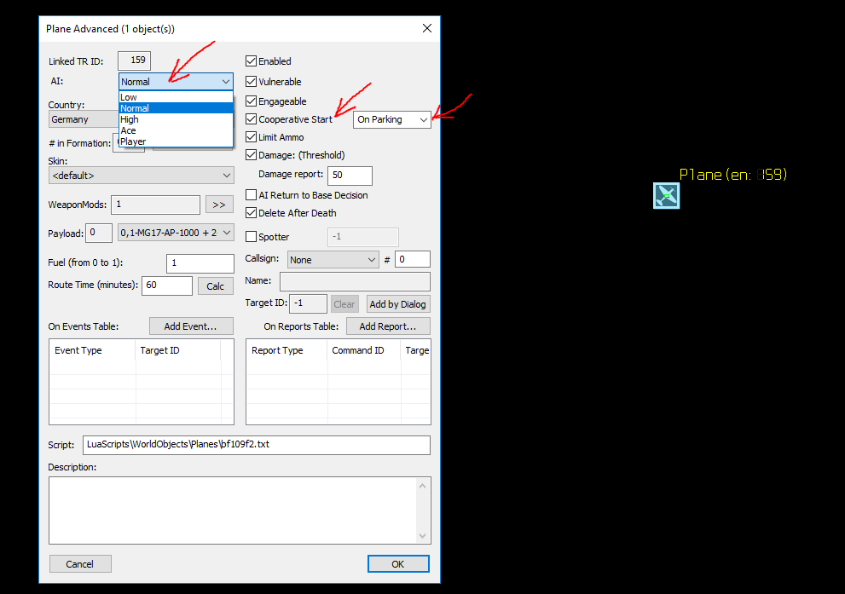The image size is (845, 594).
Task: Cancel the Plane Advanced dialog
Action: [80, 564]
